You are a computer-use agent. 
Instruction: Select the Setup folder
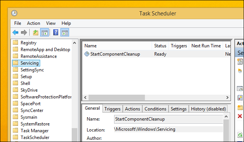coord(26,77)
